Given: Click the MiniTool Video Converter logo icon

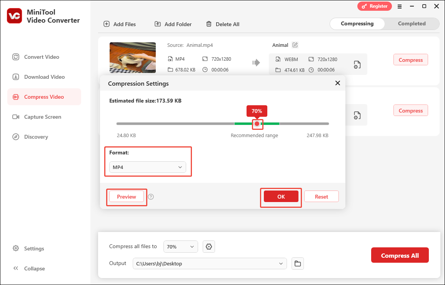Looking at the screenshot, I should point(15,16).
